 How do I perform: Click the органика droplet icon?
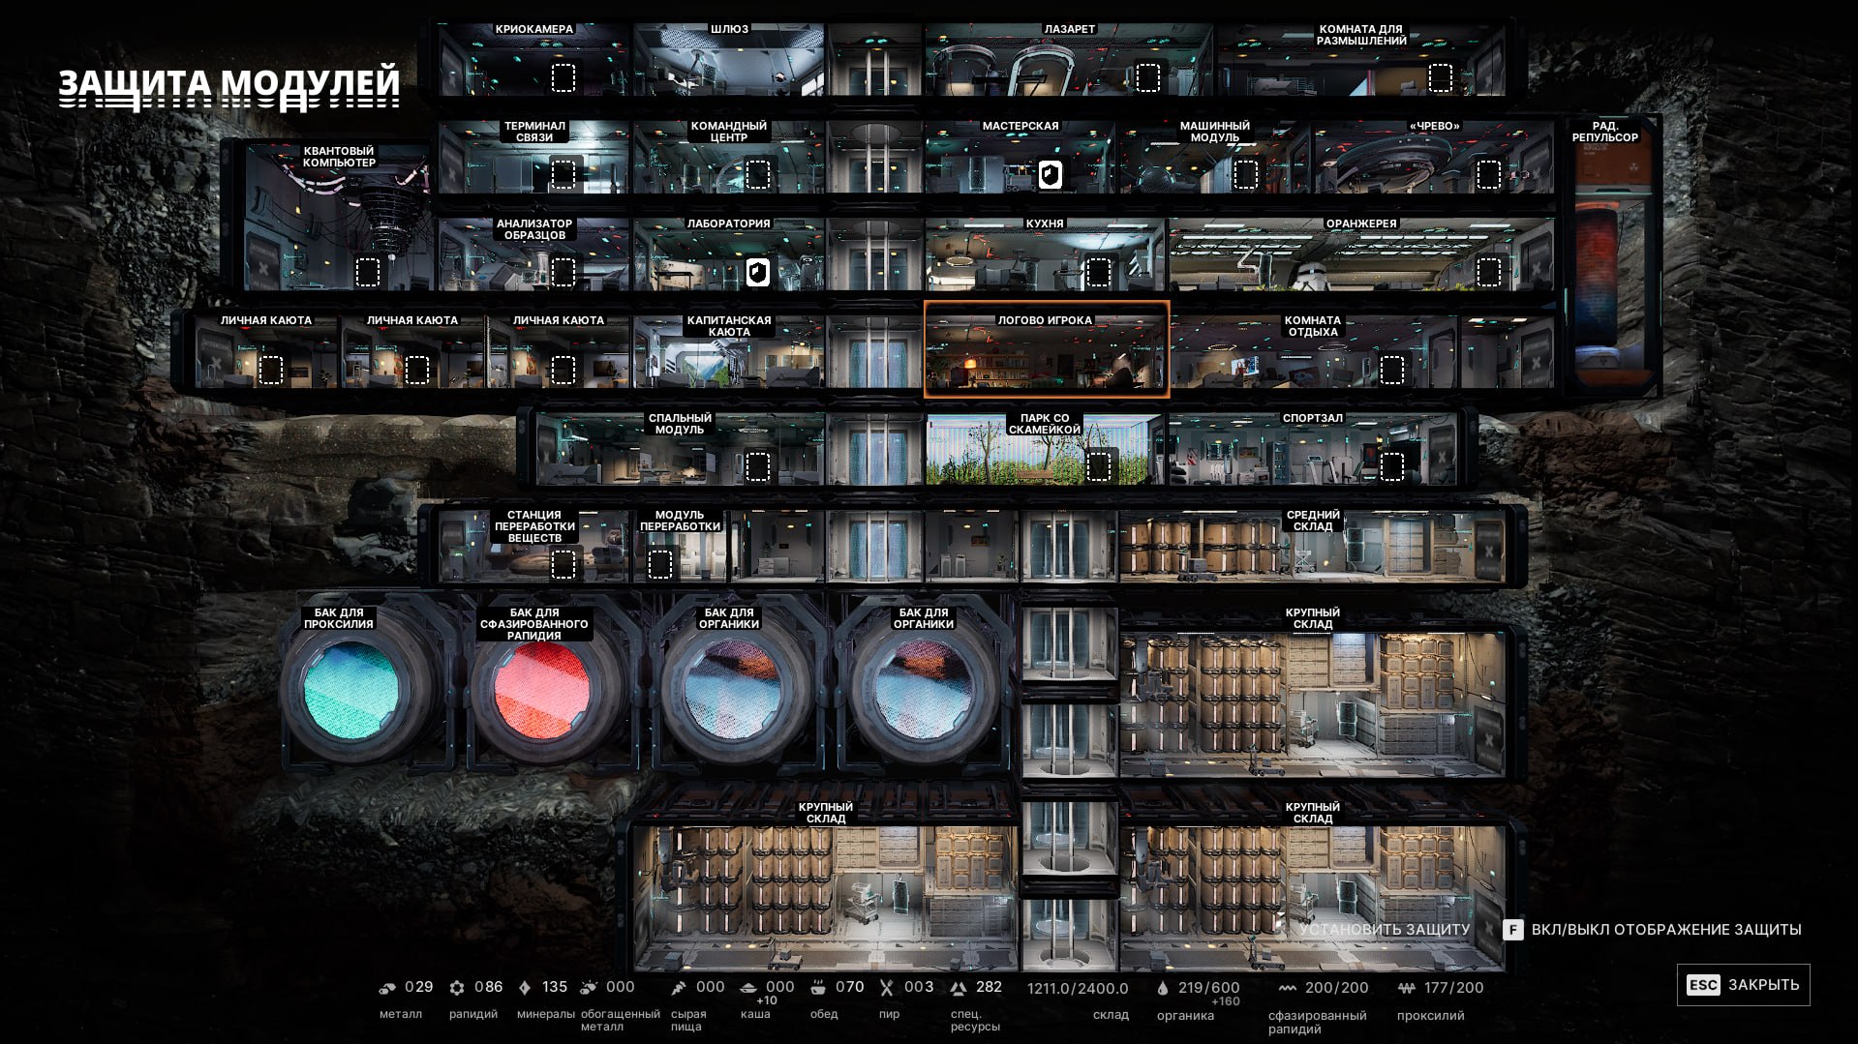(1163, 988)
